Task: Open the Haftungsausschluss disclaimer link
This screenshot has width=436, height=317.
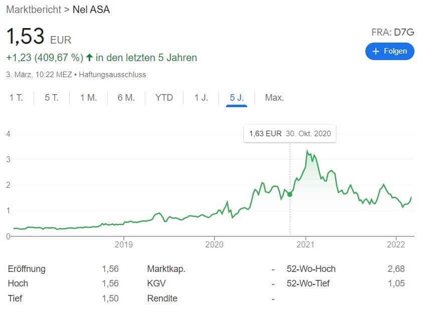Action: [x=112, y=75]
